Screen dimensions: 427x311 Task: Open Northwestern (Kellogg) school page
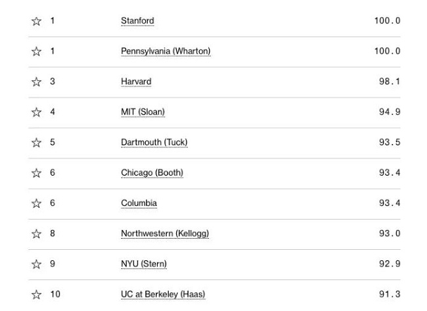click(x=165, y=233)
